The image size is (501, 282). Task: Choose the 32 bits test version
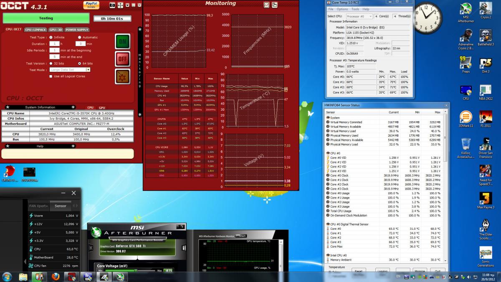pos(51,64)
